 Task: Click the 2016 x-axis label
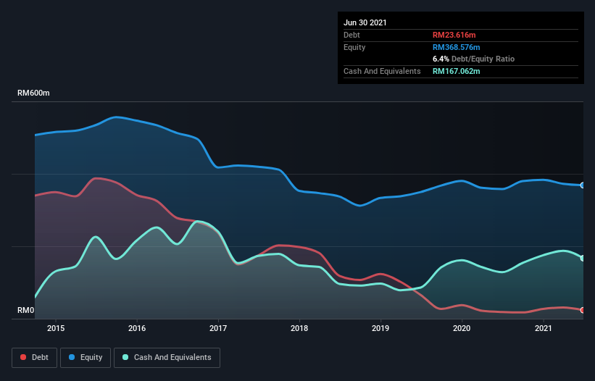click(x=137, y=328)
